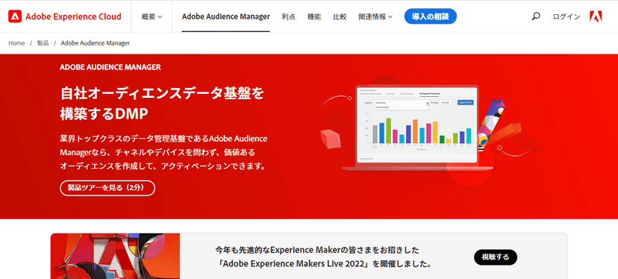Click the 視聴する button

(x=496, y=257)
